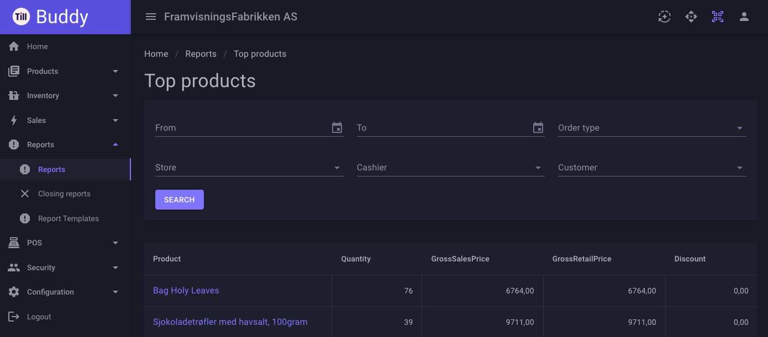Expand the Products sidebar menu
This screenshot has height=337, width=768.
click(x=65, y=71)
